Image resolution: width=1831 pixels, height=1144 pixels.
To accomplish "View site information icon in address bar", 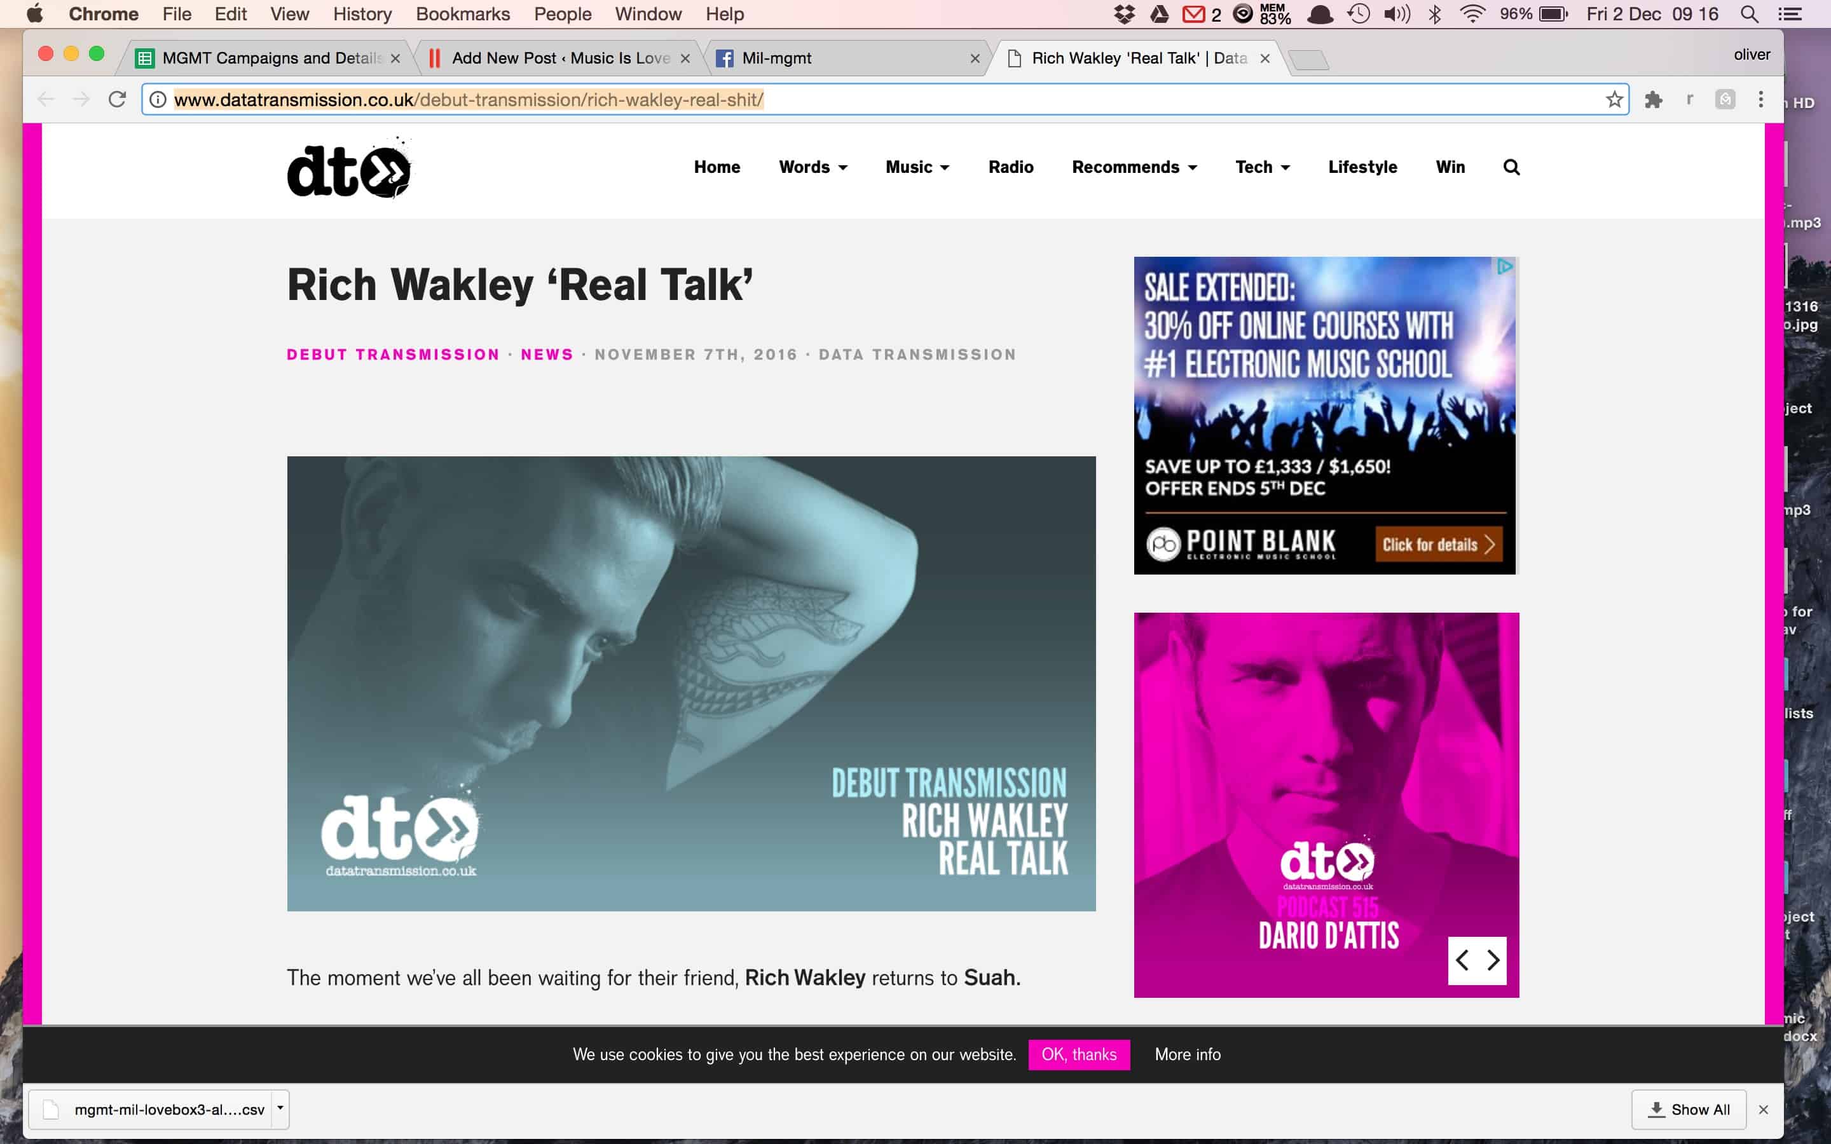I will pos(158,99).
